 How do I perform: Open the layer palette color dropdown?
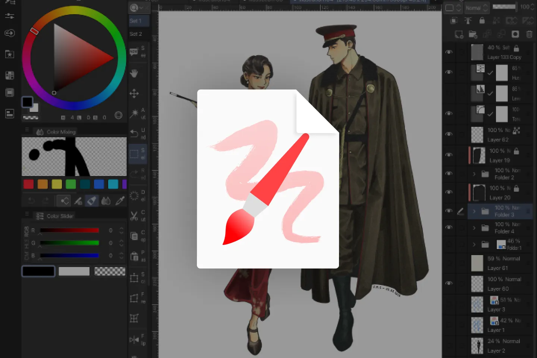[x=453, y=7]
